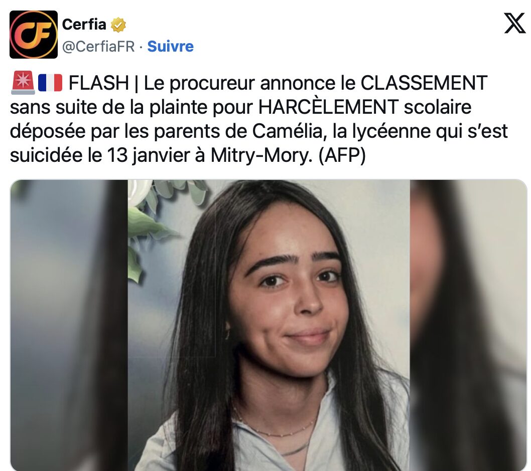Click the "13 janvier" date in the tweet
The height and width of the screenshot is (471, 531).
[149, 155]
